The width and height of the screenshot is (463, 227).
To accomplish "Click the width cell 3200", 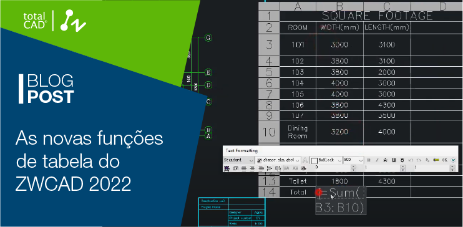I will [339, 132].
